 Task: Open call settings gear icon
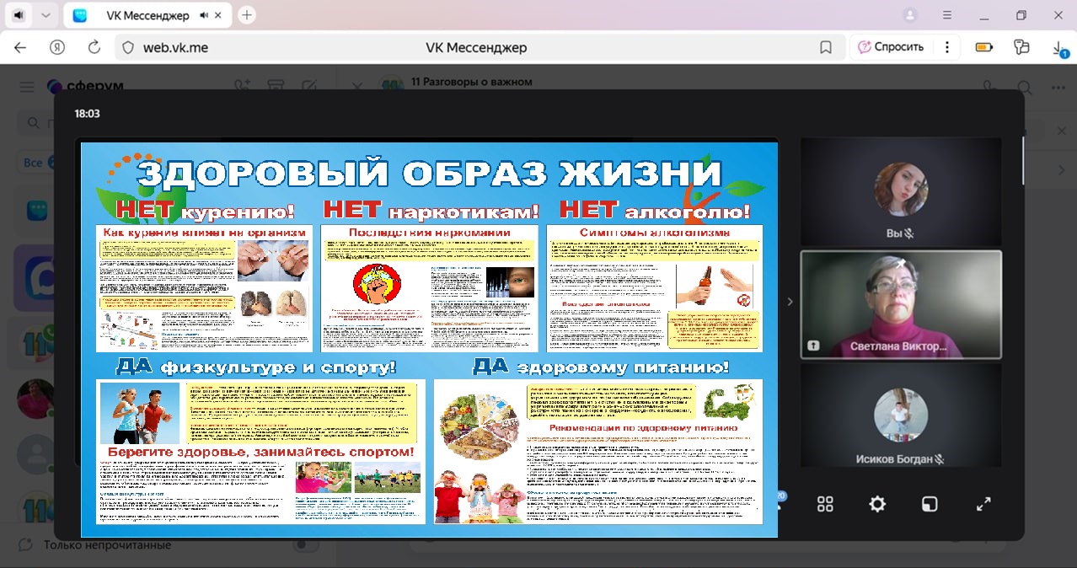(x=877, y=504)
